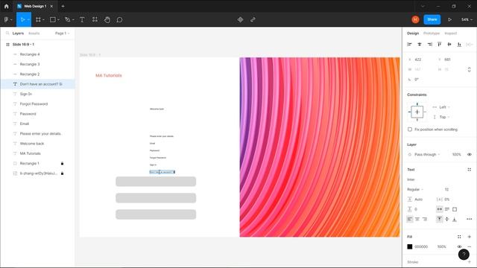Viewport: 477px width, 268px height.
Task: Toggle layer visibility eye in Layer section
Action: tap(469, 154)
